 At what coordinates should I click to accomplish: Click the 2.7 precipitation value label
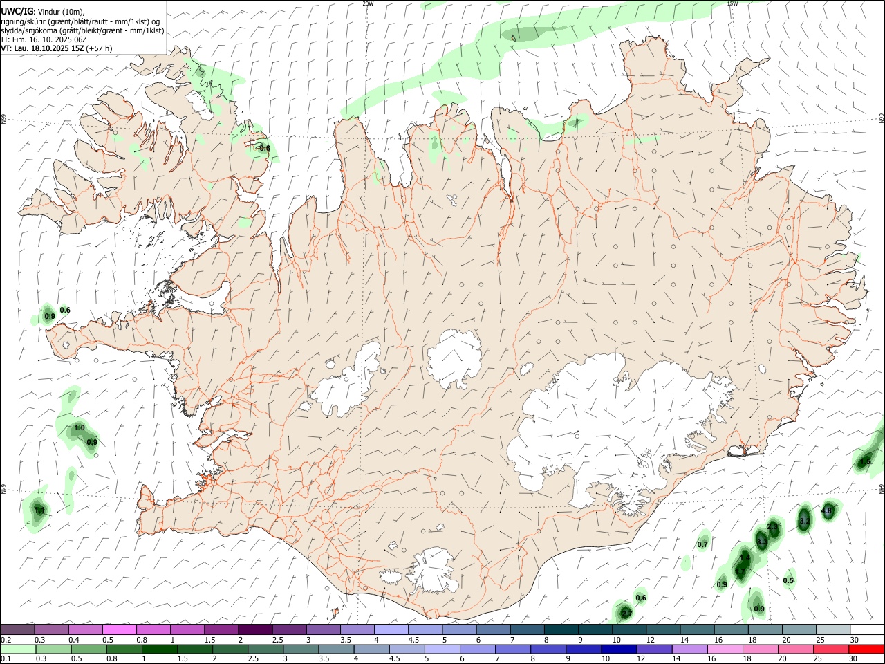click(x=626, y=614)
